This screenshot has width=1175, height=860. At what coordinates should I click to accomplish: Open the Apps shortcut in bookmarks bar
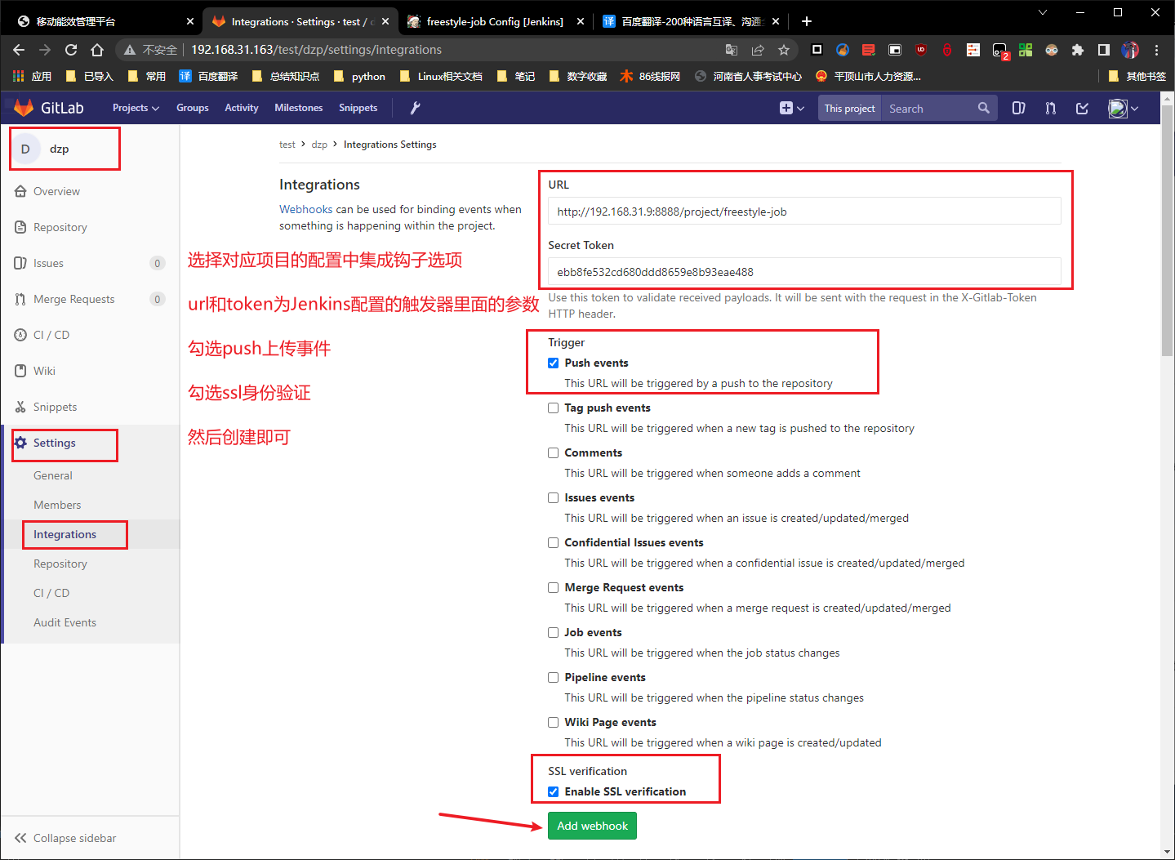pos(33,76)
